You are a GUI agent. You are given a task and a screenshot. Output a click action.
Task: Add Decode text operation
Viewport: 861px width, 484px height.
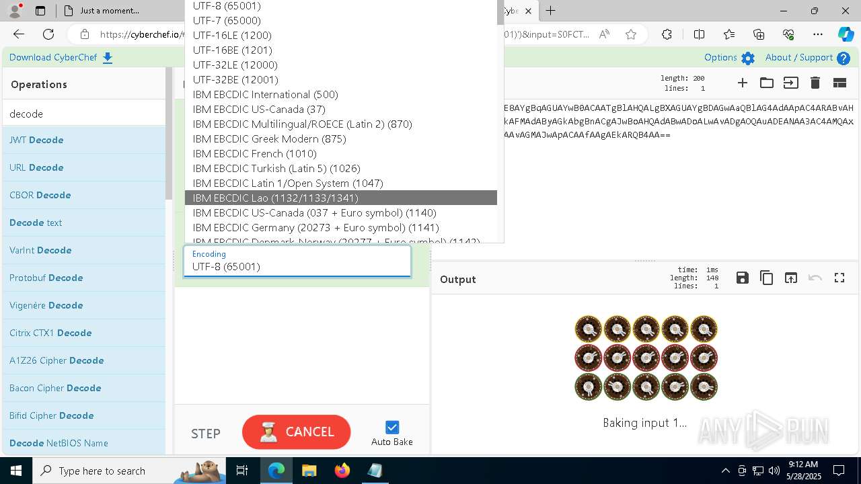click(84, 223)
